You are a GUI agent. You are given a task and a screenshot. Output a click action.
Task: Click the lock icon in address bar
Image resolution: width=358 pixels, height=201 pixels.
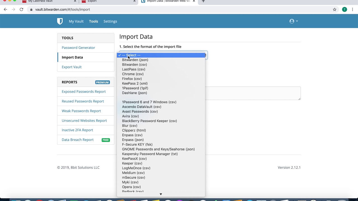click(31, 9)
